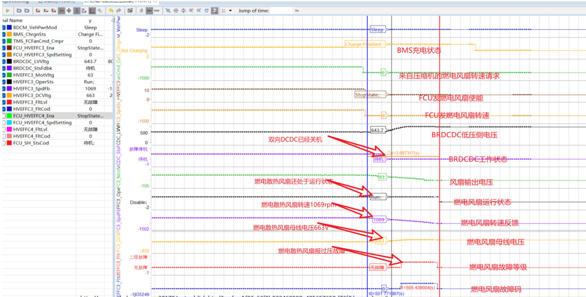The height and width of the screenshot is (297, 586).
Task: Click the axis layout icon beside the dropdown arrow
Action: pyautogui.click(x=224, y=10)
